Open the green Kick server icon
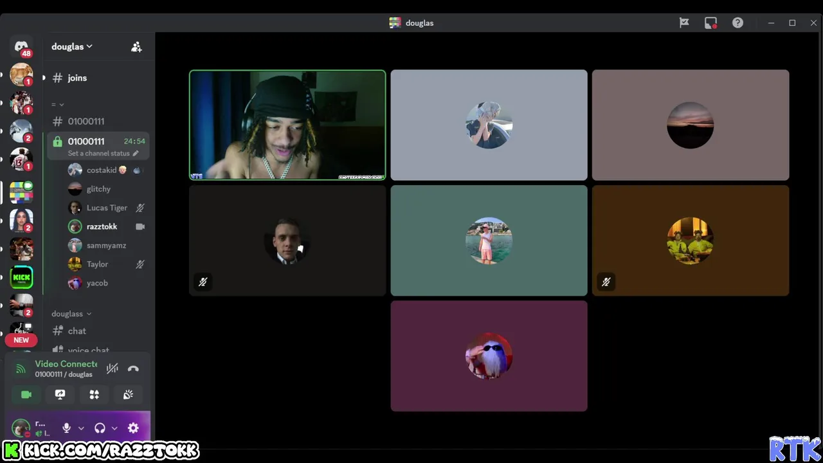 coord(21,277)
